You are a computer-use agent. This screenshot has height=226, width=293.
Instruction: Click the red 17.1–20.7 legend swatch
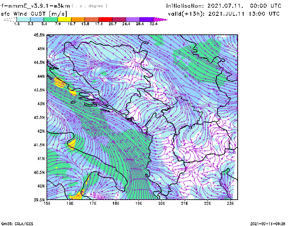(x=105, y=19)
